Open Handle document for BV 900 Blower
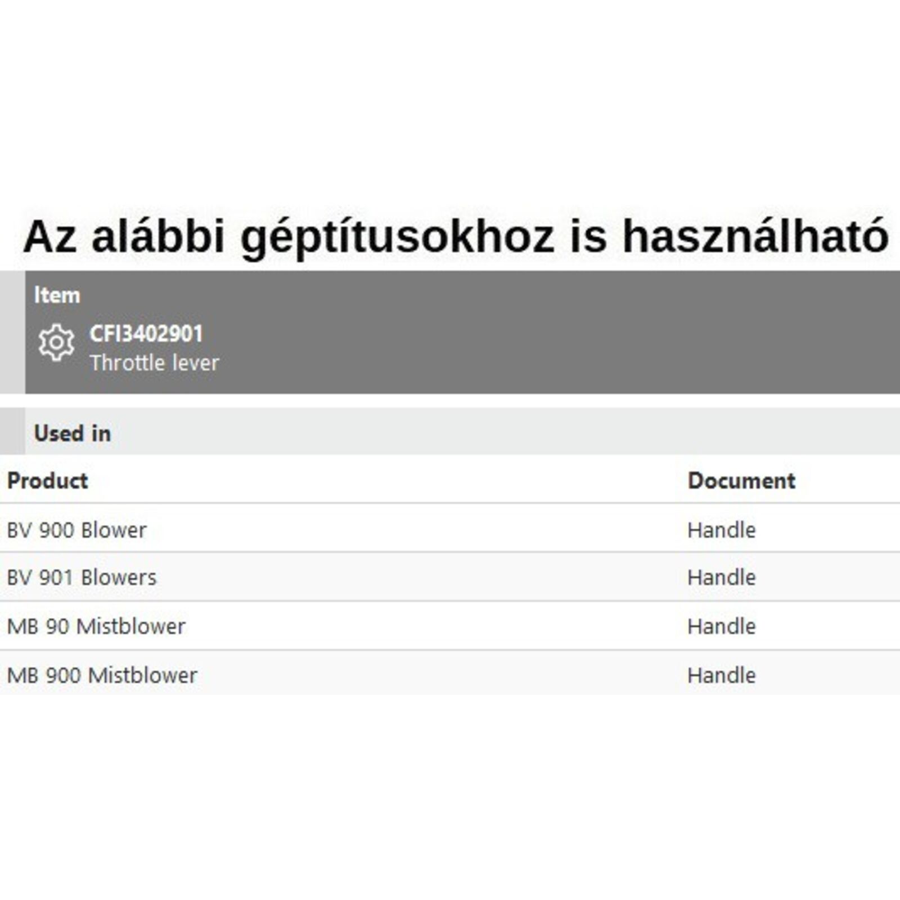The height and width of the screenshot is (900, 900). pos(721,530)
